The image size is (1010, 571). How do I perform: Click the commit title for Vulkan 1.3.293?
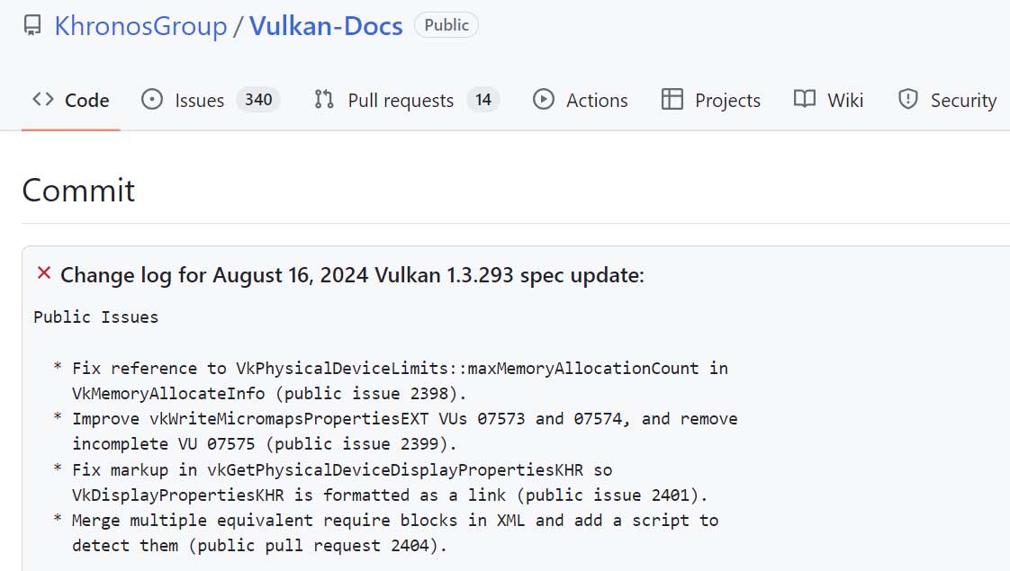click(352, 275)
